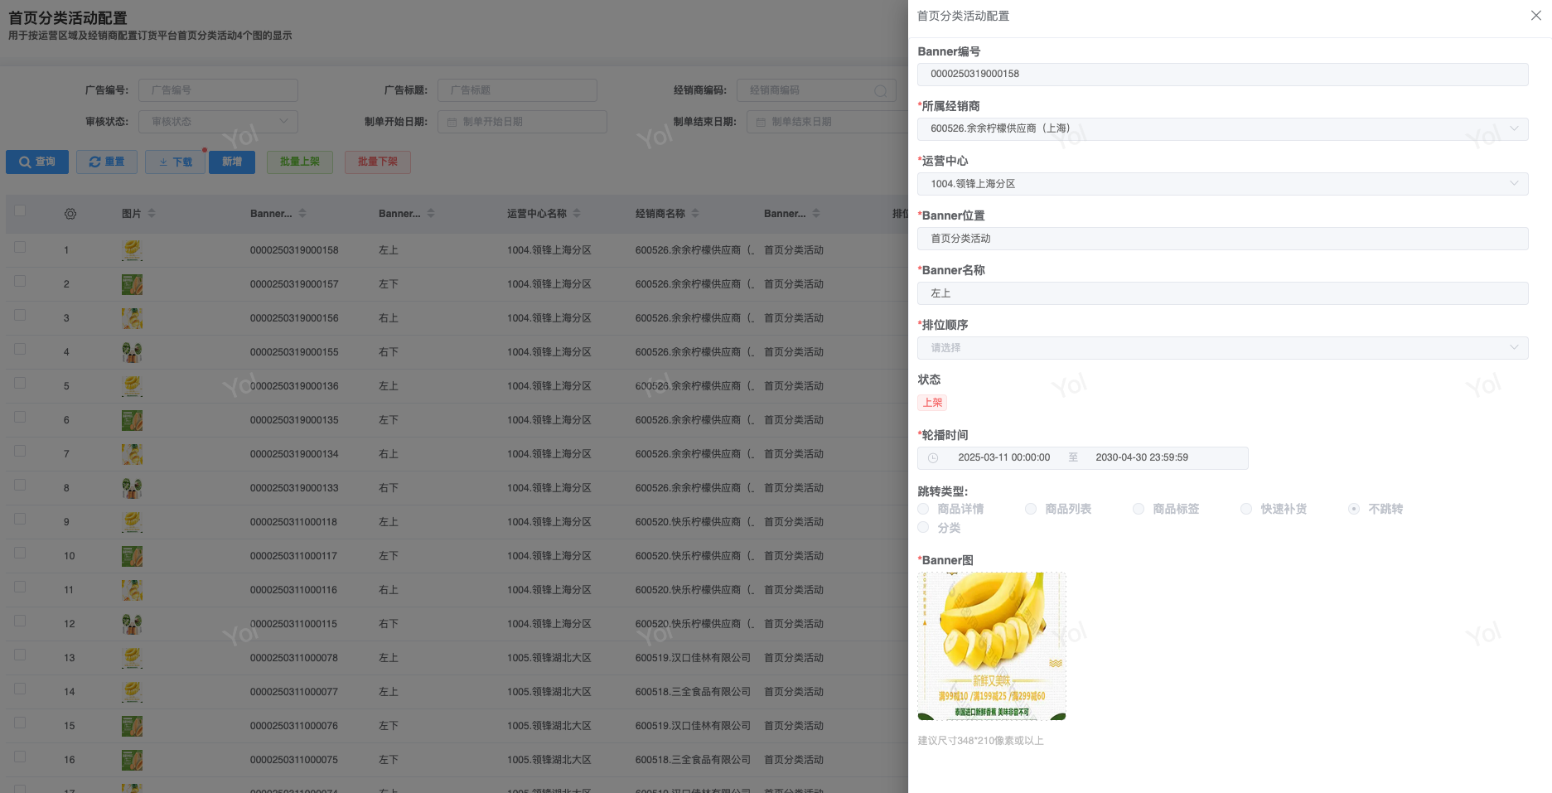Click the sort icon on 图片 column

[152, 214]
